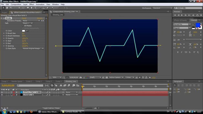Select the Eraser tool in the toolbar

(47, 8)
